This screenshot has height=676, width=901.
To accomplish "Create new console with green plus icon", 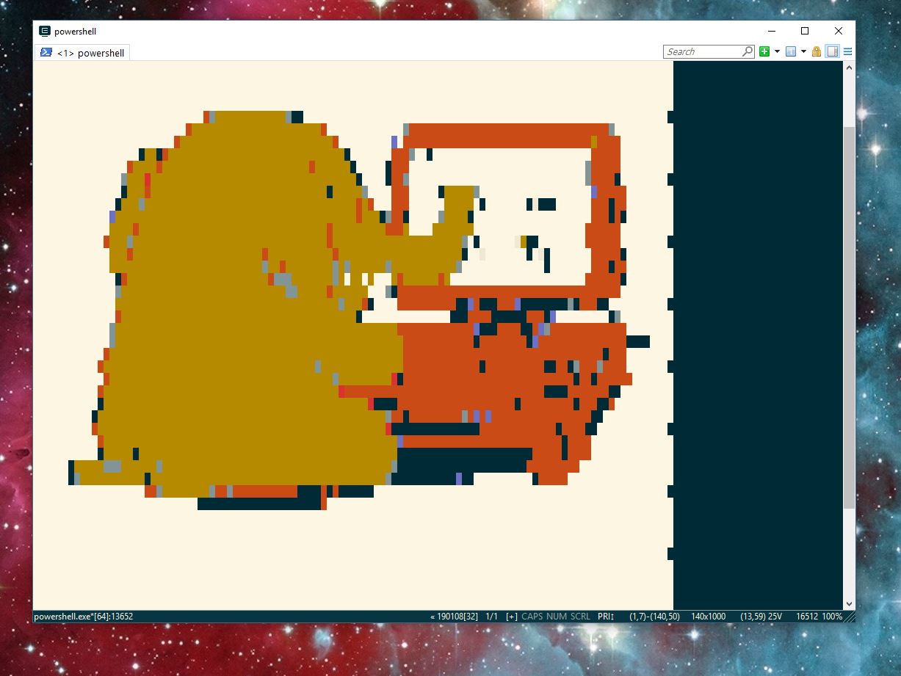I will tap(764, 51).
